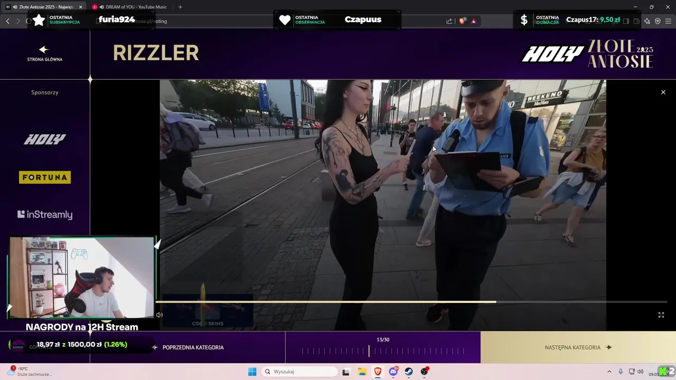Viewport: 676px width, 380px height.
Task: Jump to the current category marker in the 13/30 timeline
Action: coord(369,351)
